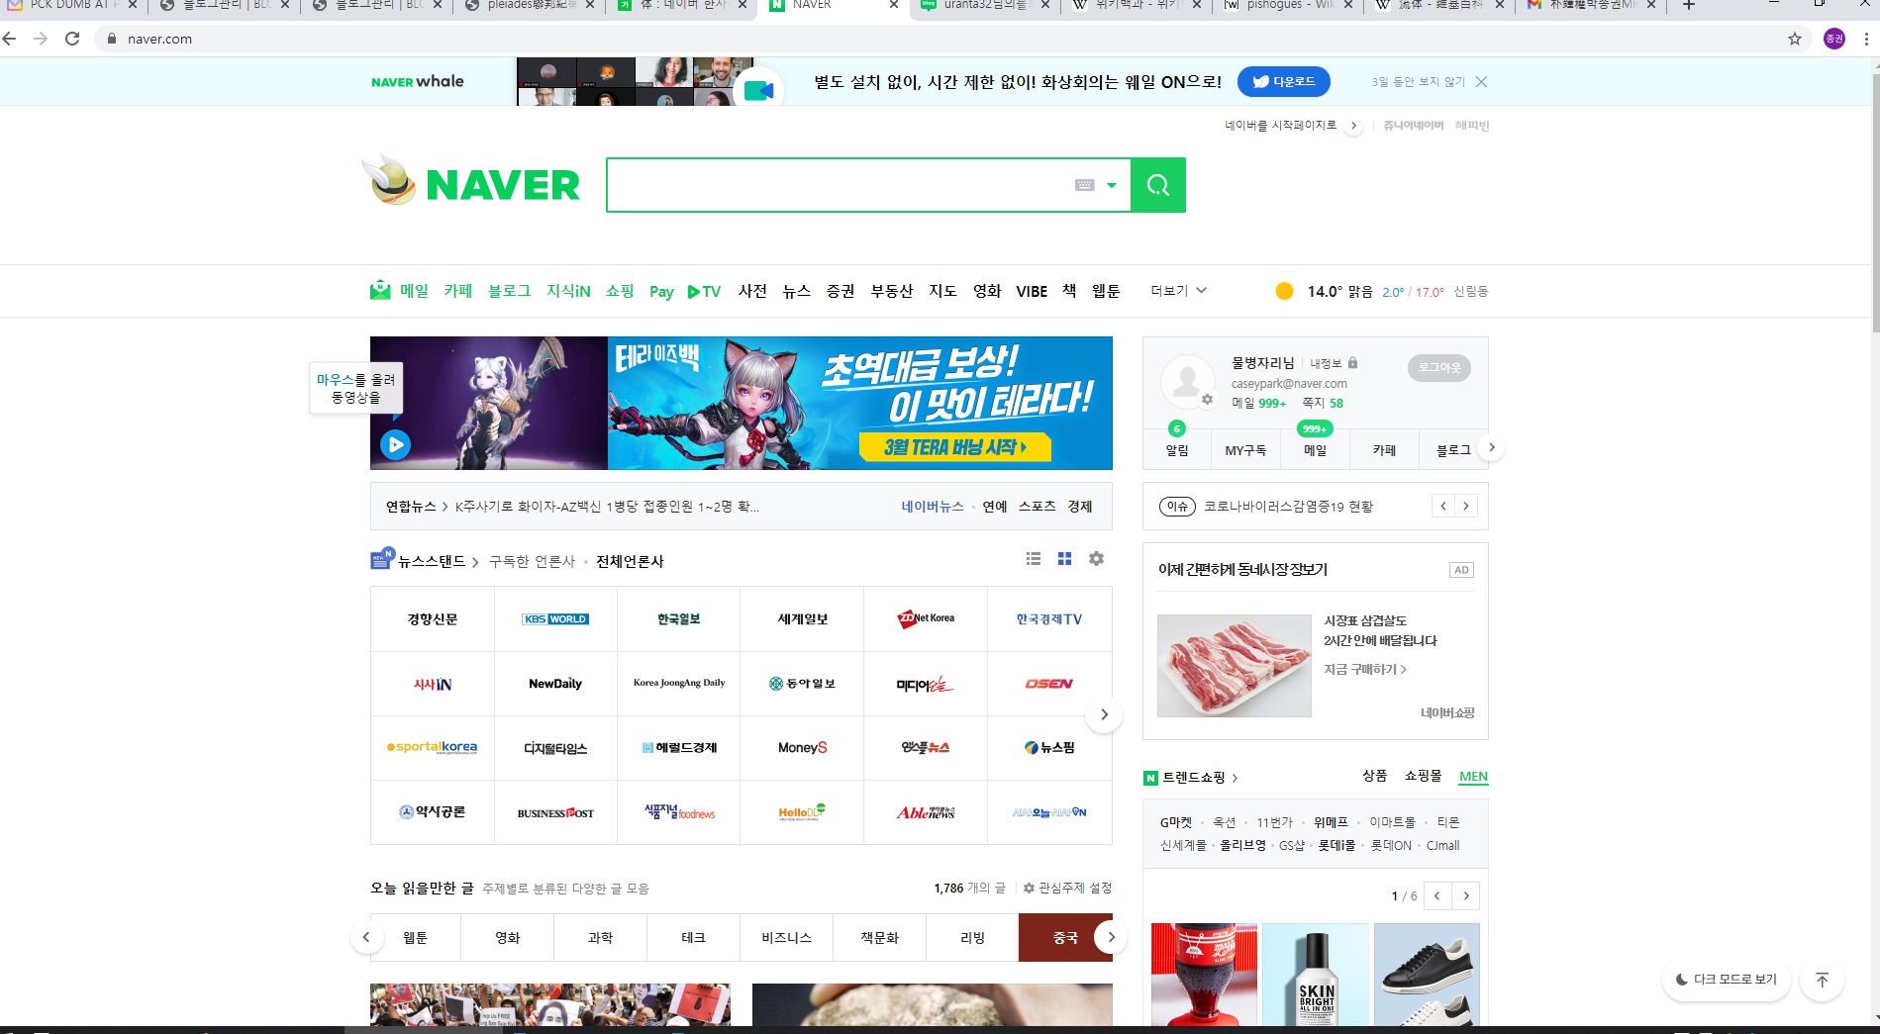Bookmark this page with star icon
This screenshot has width=1880, height=1034.
[x=1795, y=39]
